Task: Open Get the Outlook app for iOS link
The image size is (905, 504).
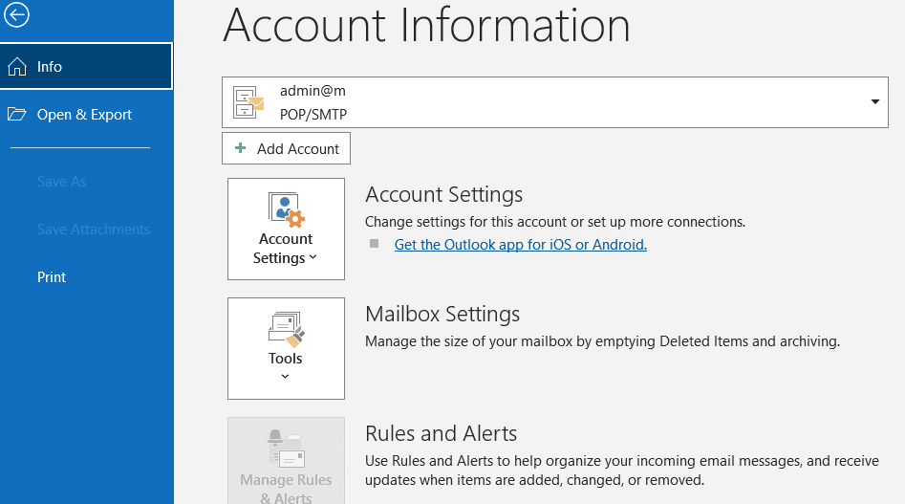Action: point(520,244)
